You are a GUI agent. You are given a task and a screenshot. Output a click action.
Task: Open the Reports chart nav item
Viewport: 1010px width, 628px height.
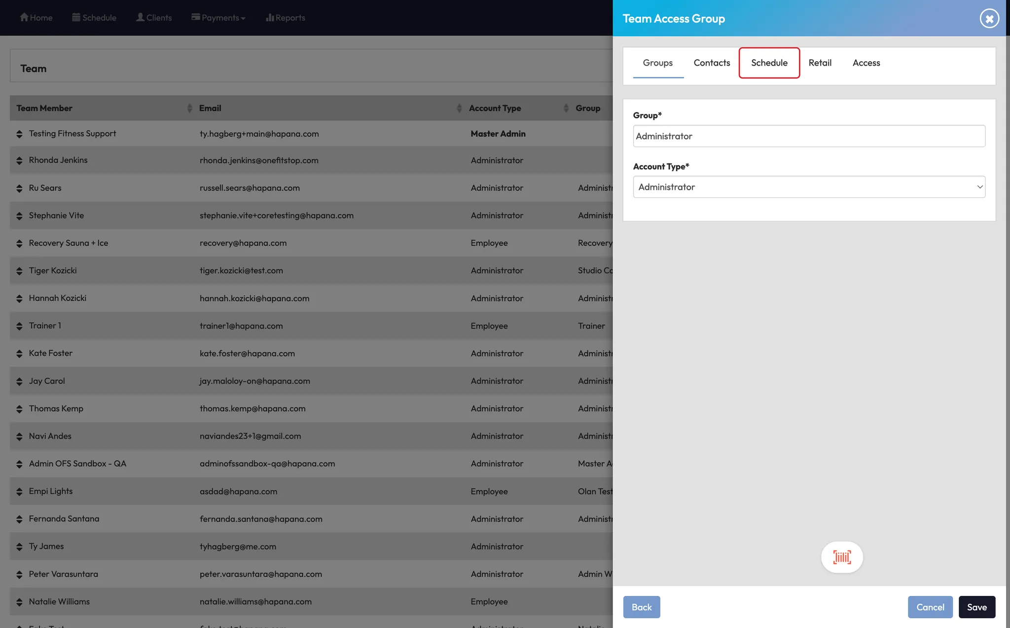286,18
